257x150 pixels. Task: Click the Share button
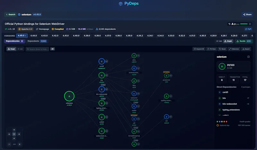coord(247,14)
